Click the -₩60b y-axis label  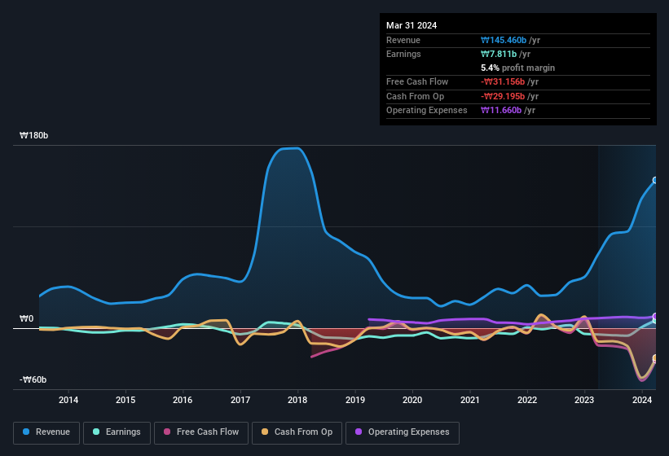pyautogui.click(x=33, y=379)
